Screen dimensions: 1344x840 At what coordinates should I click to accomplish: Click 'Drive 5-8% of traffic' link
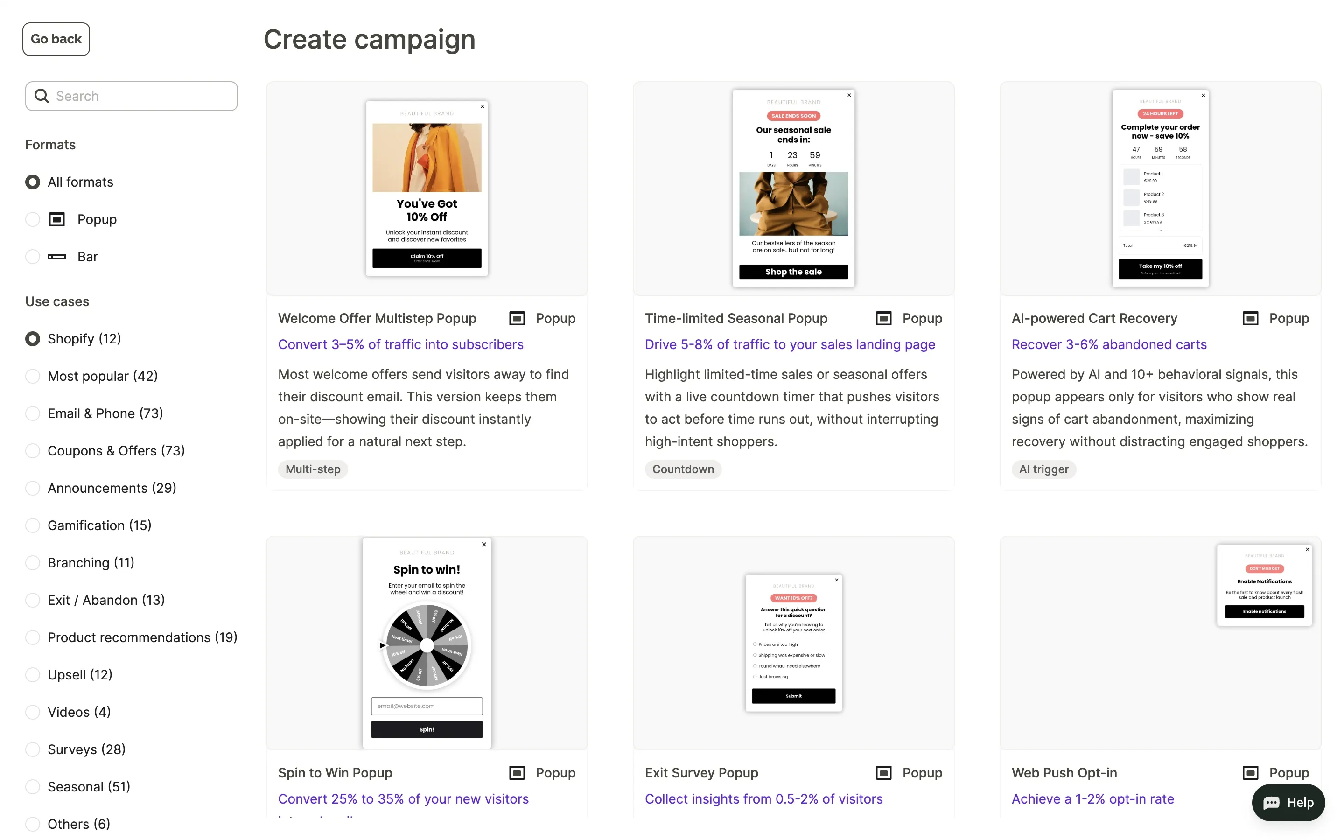(x=790, y=344)
